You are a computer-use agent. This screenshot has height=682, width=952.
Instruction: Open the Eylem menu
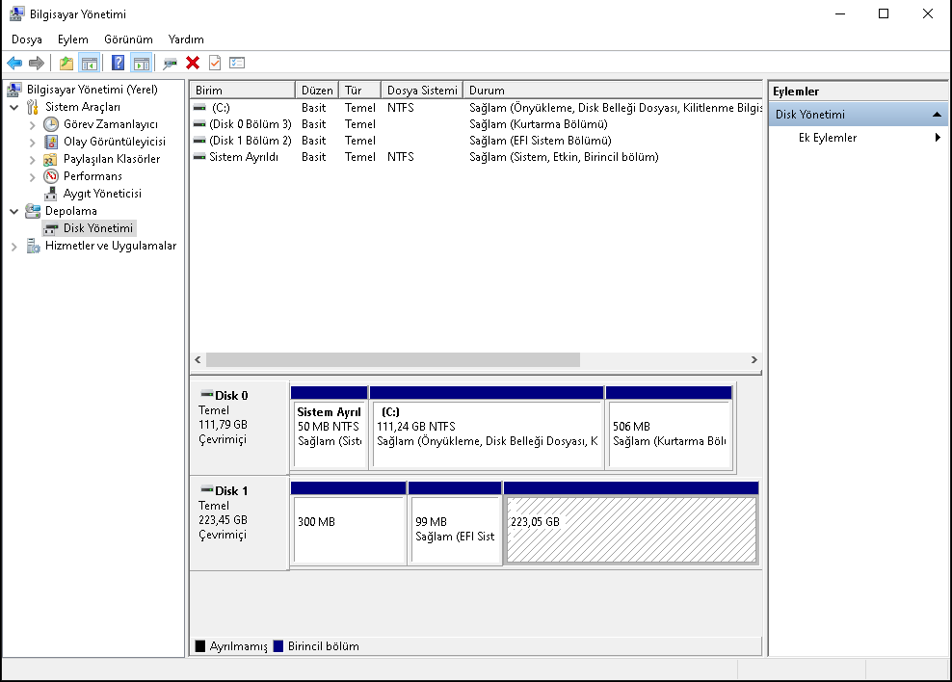(73, 39)
